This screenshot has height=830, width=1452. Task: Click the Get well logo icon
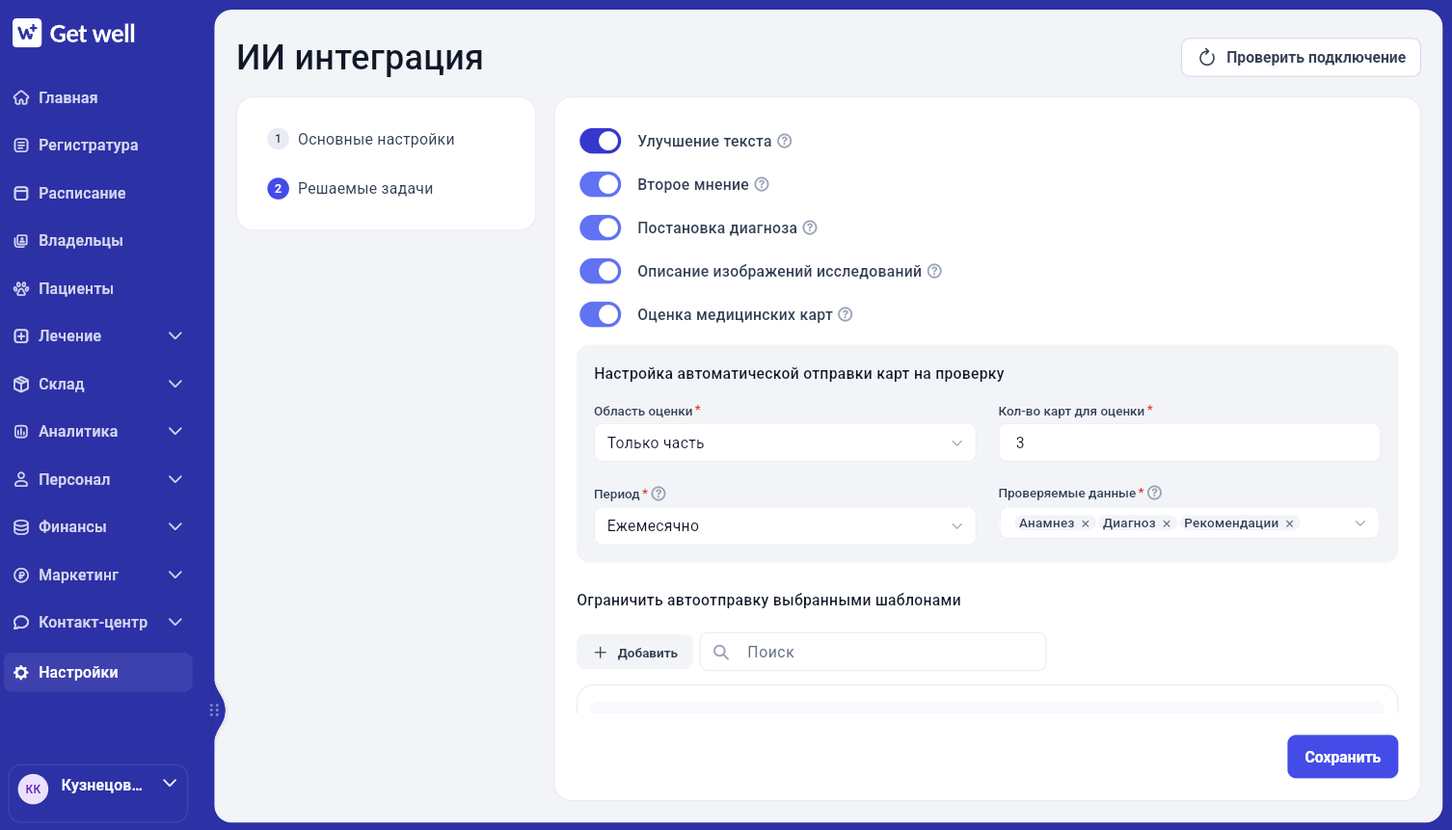point(27,33)
